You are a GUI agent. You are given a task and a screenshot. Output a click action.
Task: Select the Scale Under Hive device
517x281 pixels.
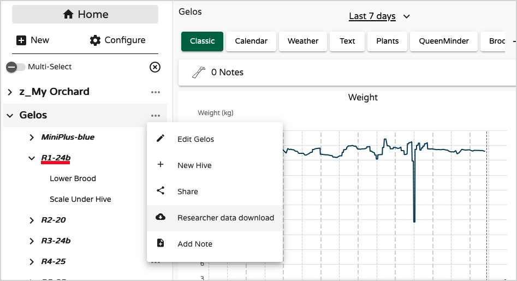80,199
